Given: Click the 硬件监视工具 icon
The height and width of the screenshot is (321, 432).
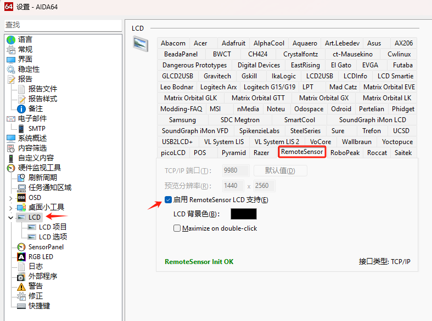Looking at the screenshot, I should (11, 168).
